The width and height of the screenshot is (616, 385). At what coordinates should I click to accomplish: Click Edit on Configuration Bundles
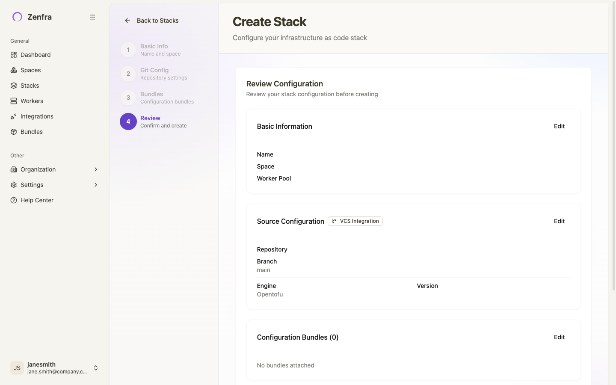559,337
